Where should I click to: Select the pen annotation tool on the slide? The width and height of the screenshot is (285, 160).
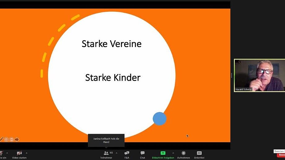click(x=2, y=140)
